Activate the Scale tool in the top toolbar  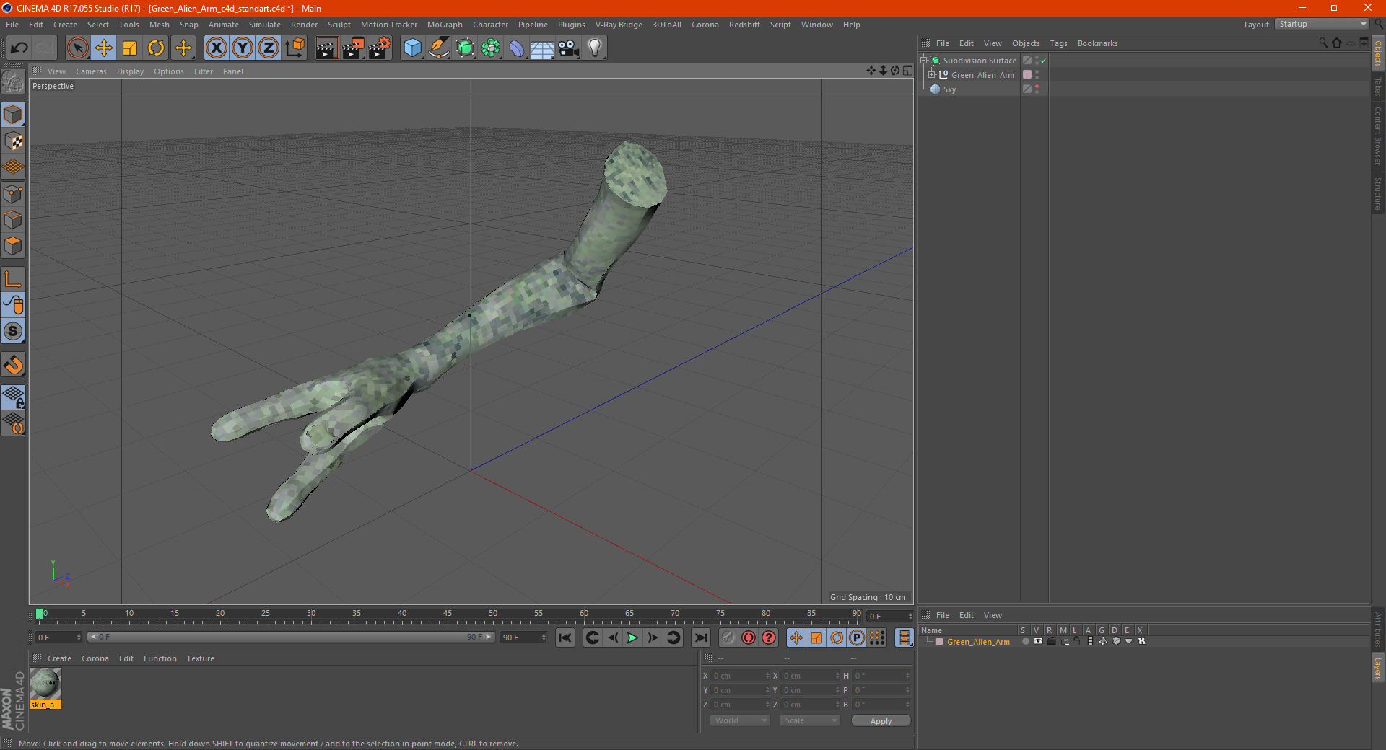point(130,48)
